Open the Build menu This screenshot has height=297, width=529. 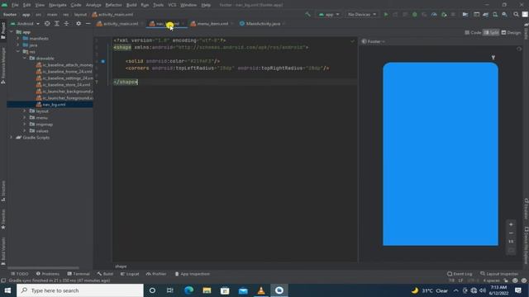(x=131, y=5)
